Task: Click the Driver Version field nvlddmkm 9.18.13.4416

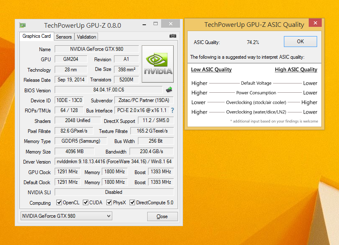Action: coord(114,162)
